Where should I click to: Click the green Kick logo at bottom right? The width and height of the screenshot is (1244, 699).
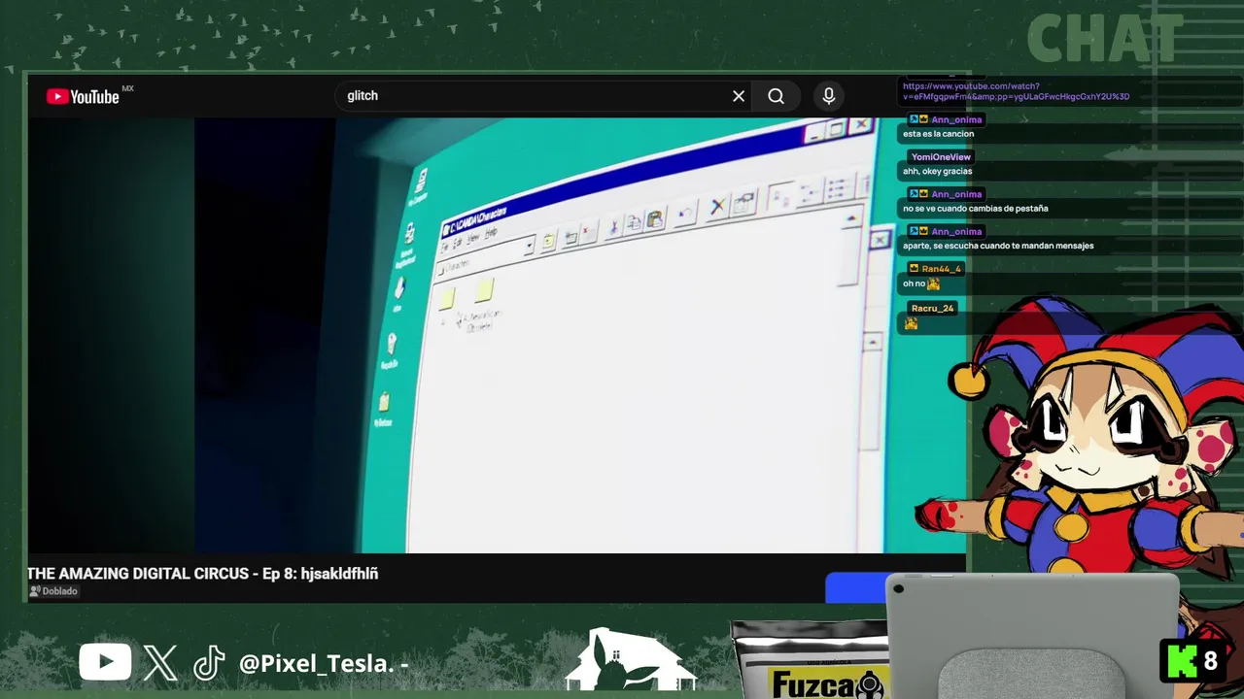[1181, 661]
